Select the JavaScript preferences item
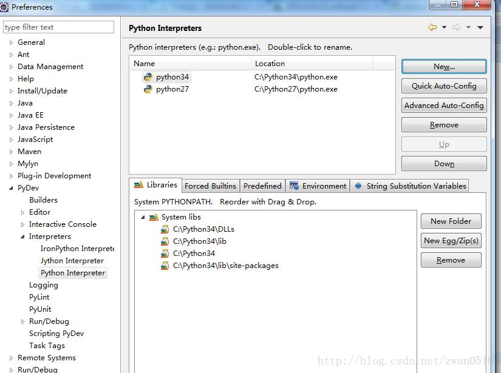The height and width of the screenshot is (373, 501). [35, 139]
